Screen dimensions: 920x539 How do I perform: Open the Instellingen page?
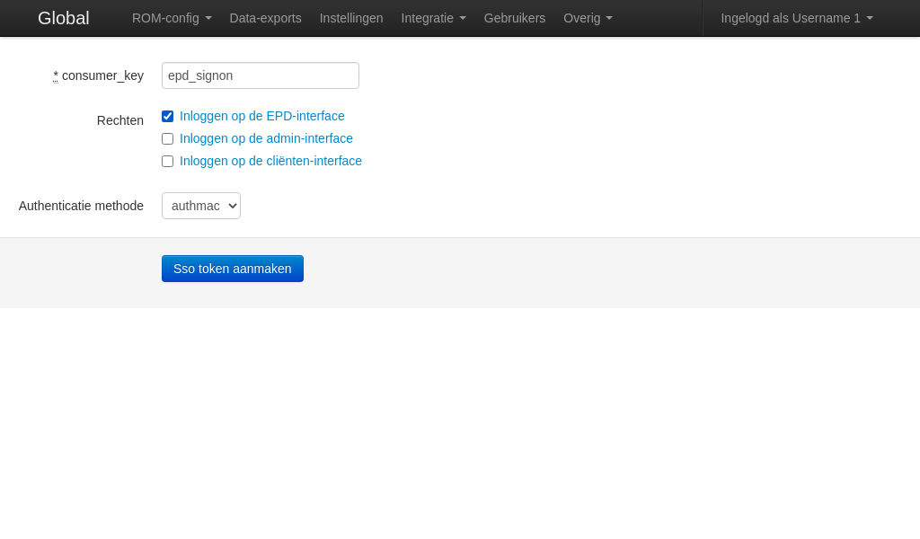point(350,18)
